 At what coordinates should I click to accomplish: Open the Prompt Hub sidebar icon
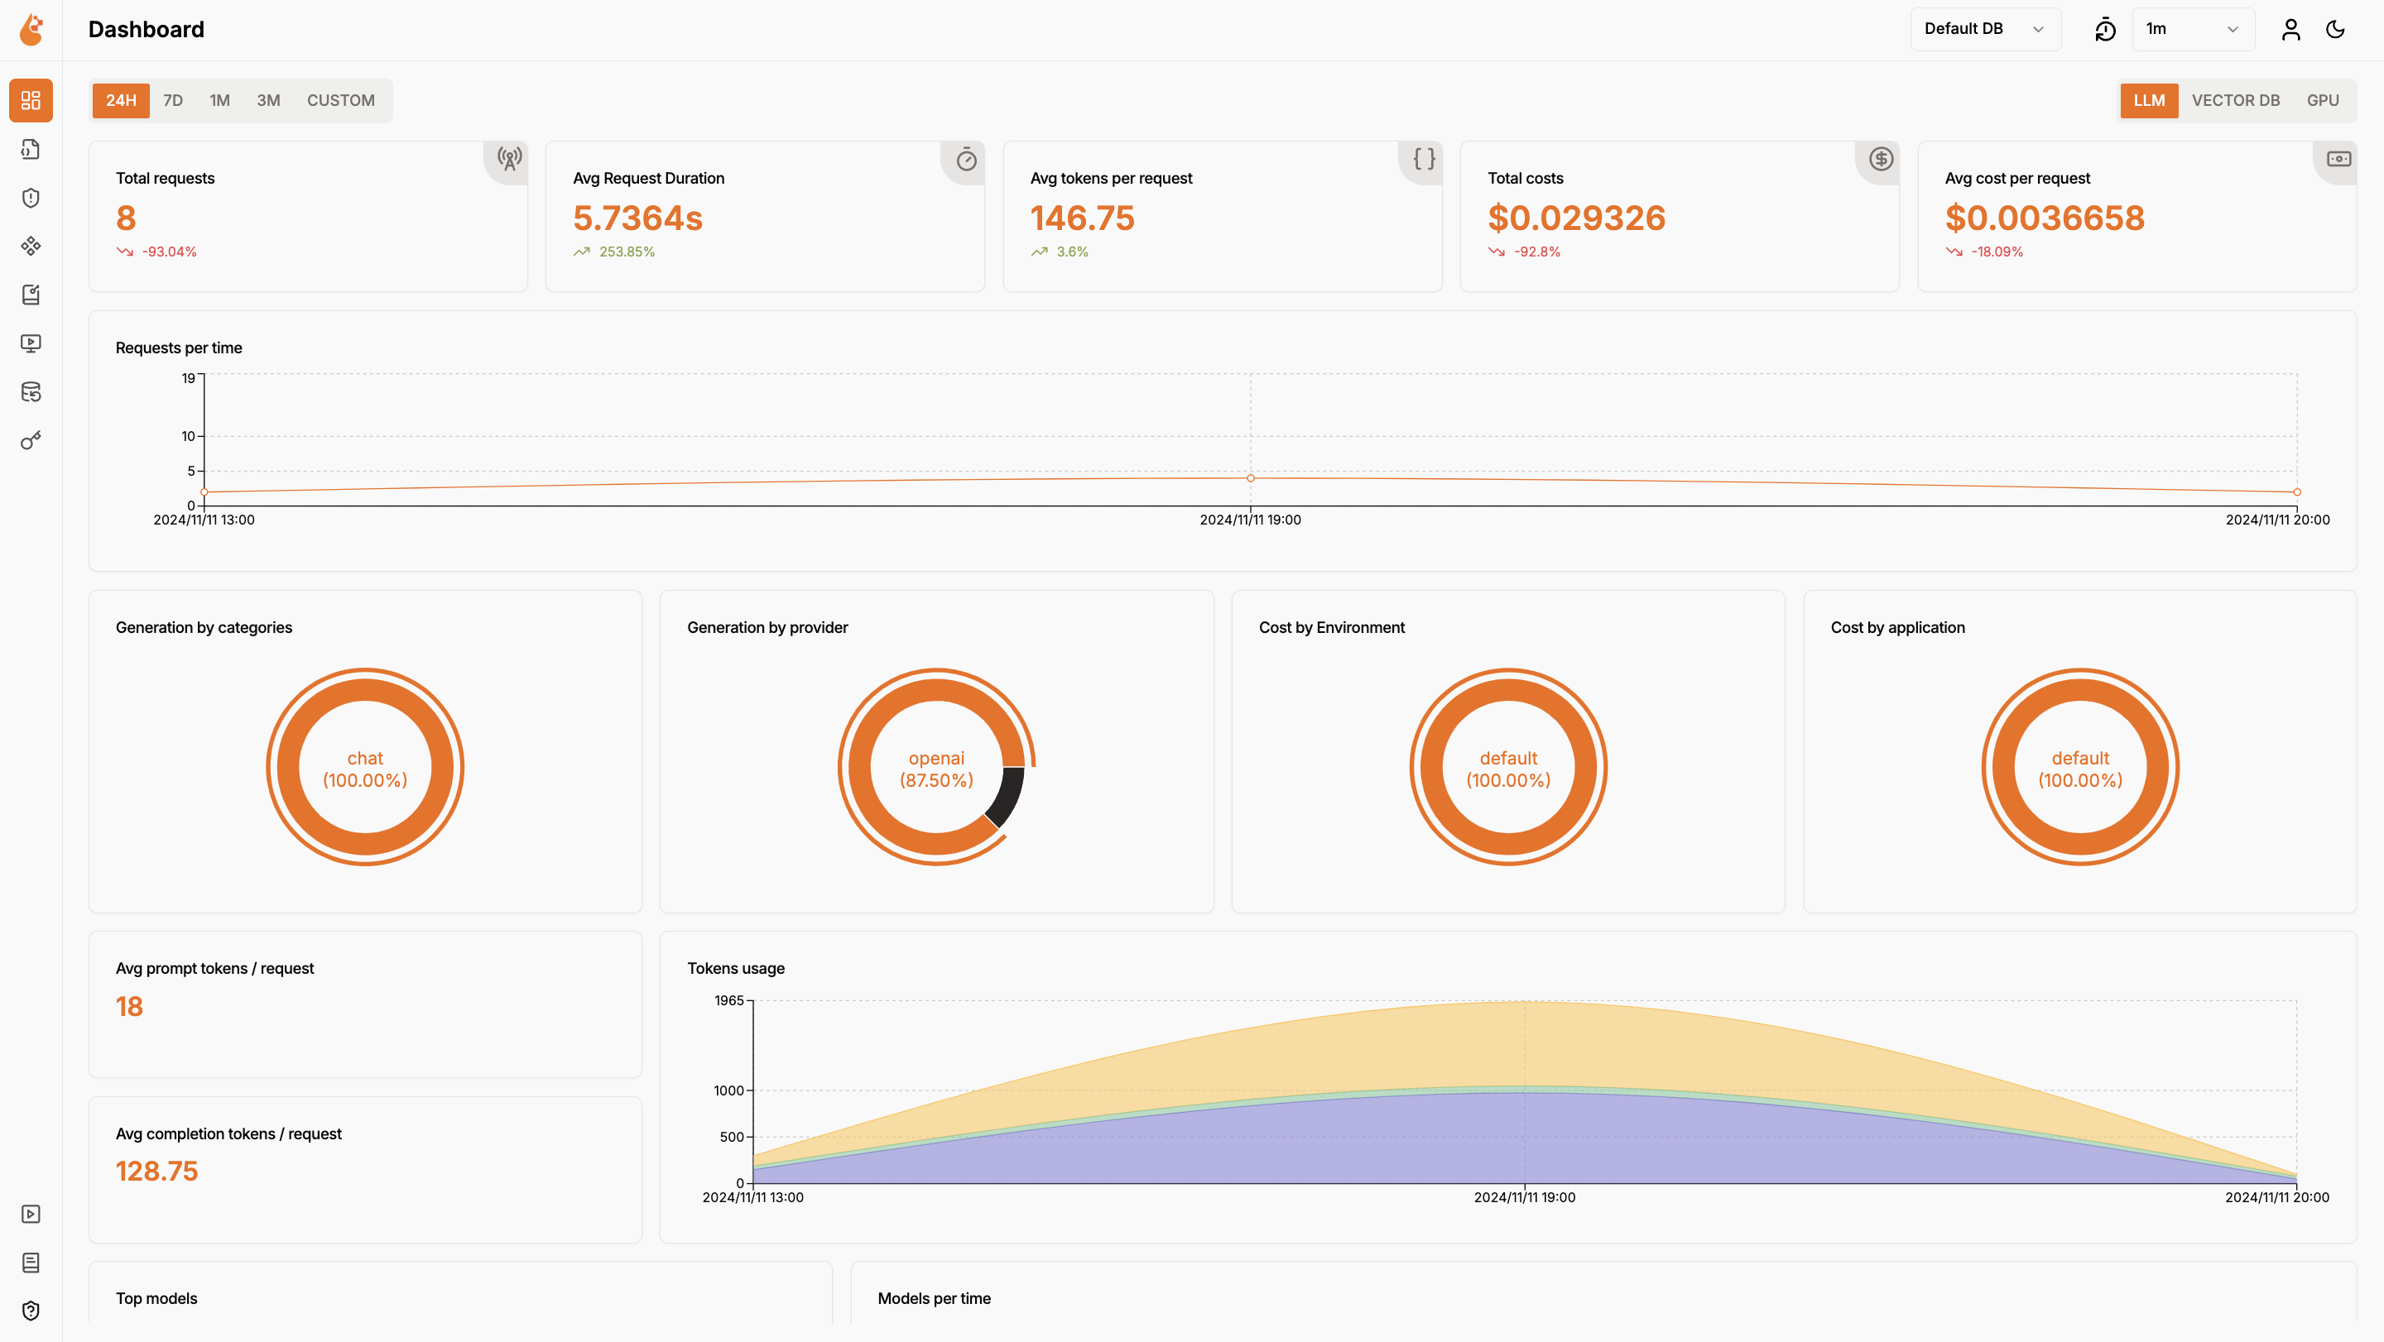(x=31, y=246)
